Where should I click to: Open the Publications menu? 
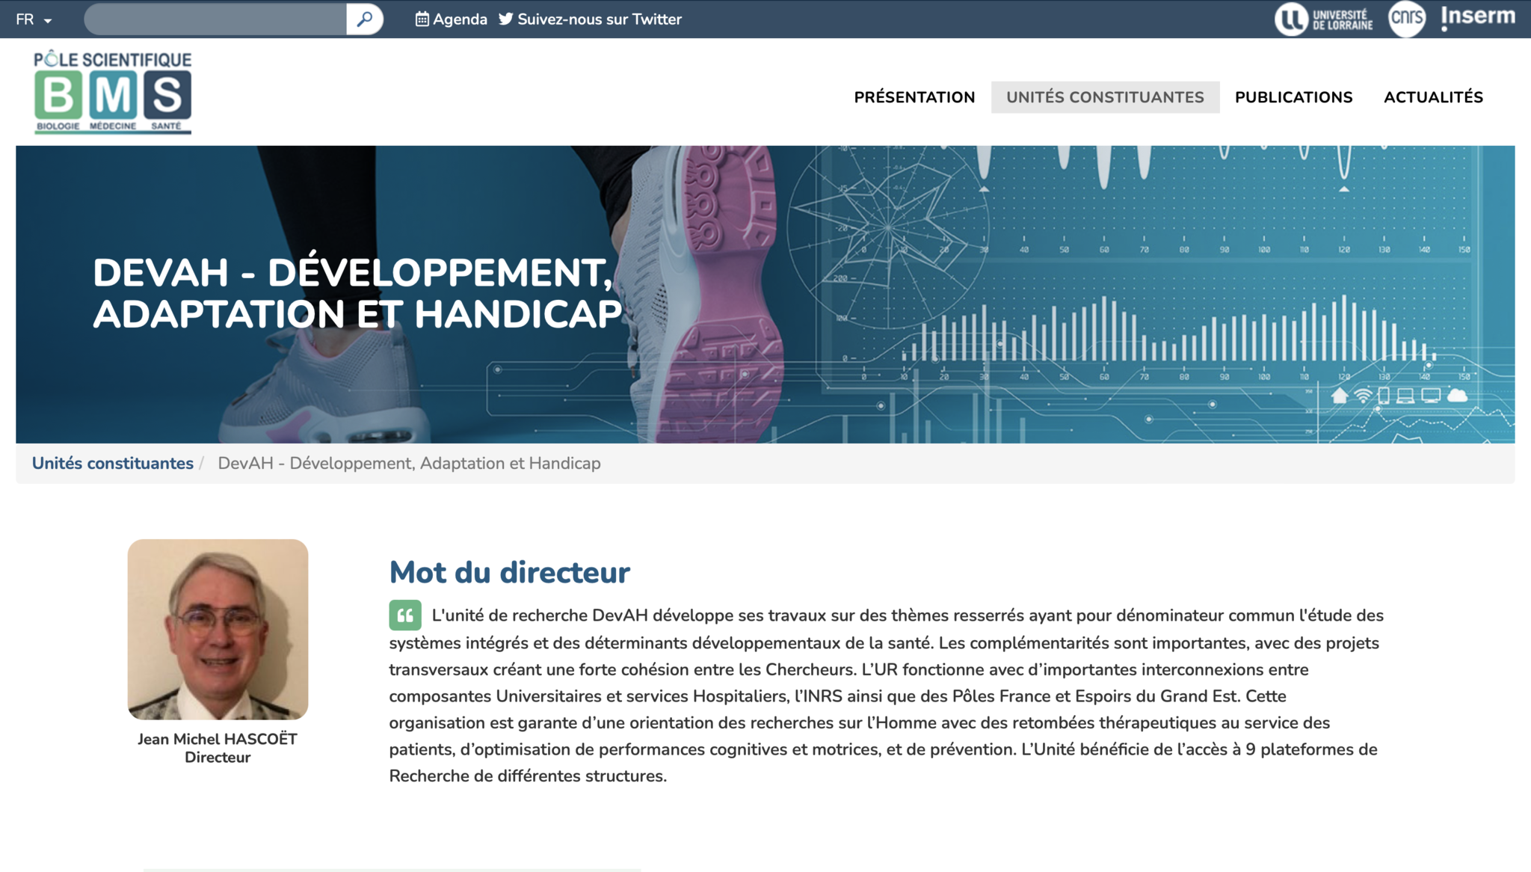point(1293,97)
